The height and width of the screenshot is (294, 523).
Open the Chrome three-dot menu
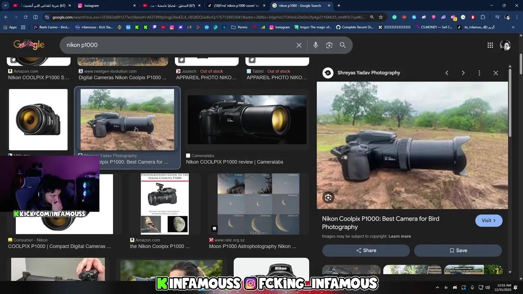(516, 17)
